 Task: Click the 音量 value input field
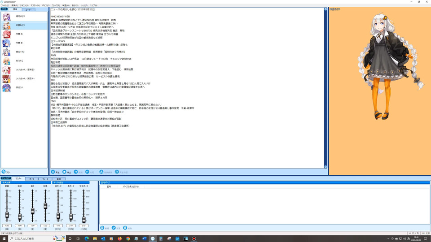pyautogui.click(x=7, y=225)
